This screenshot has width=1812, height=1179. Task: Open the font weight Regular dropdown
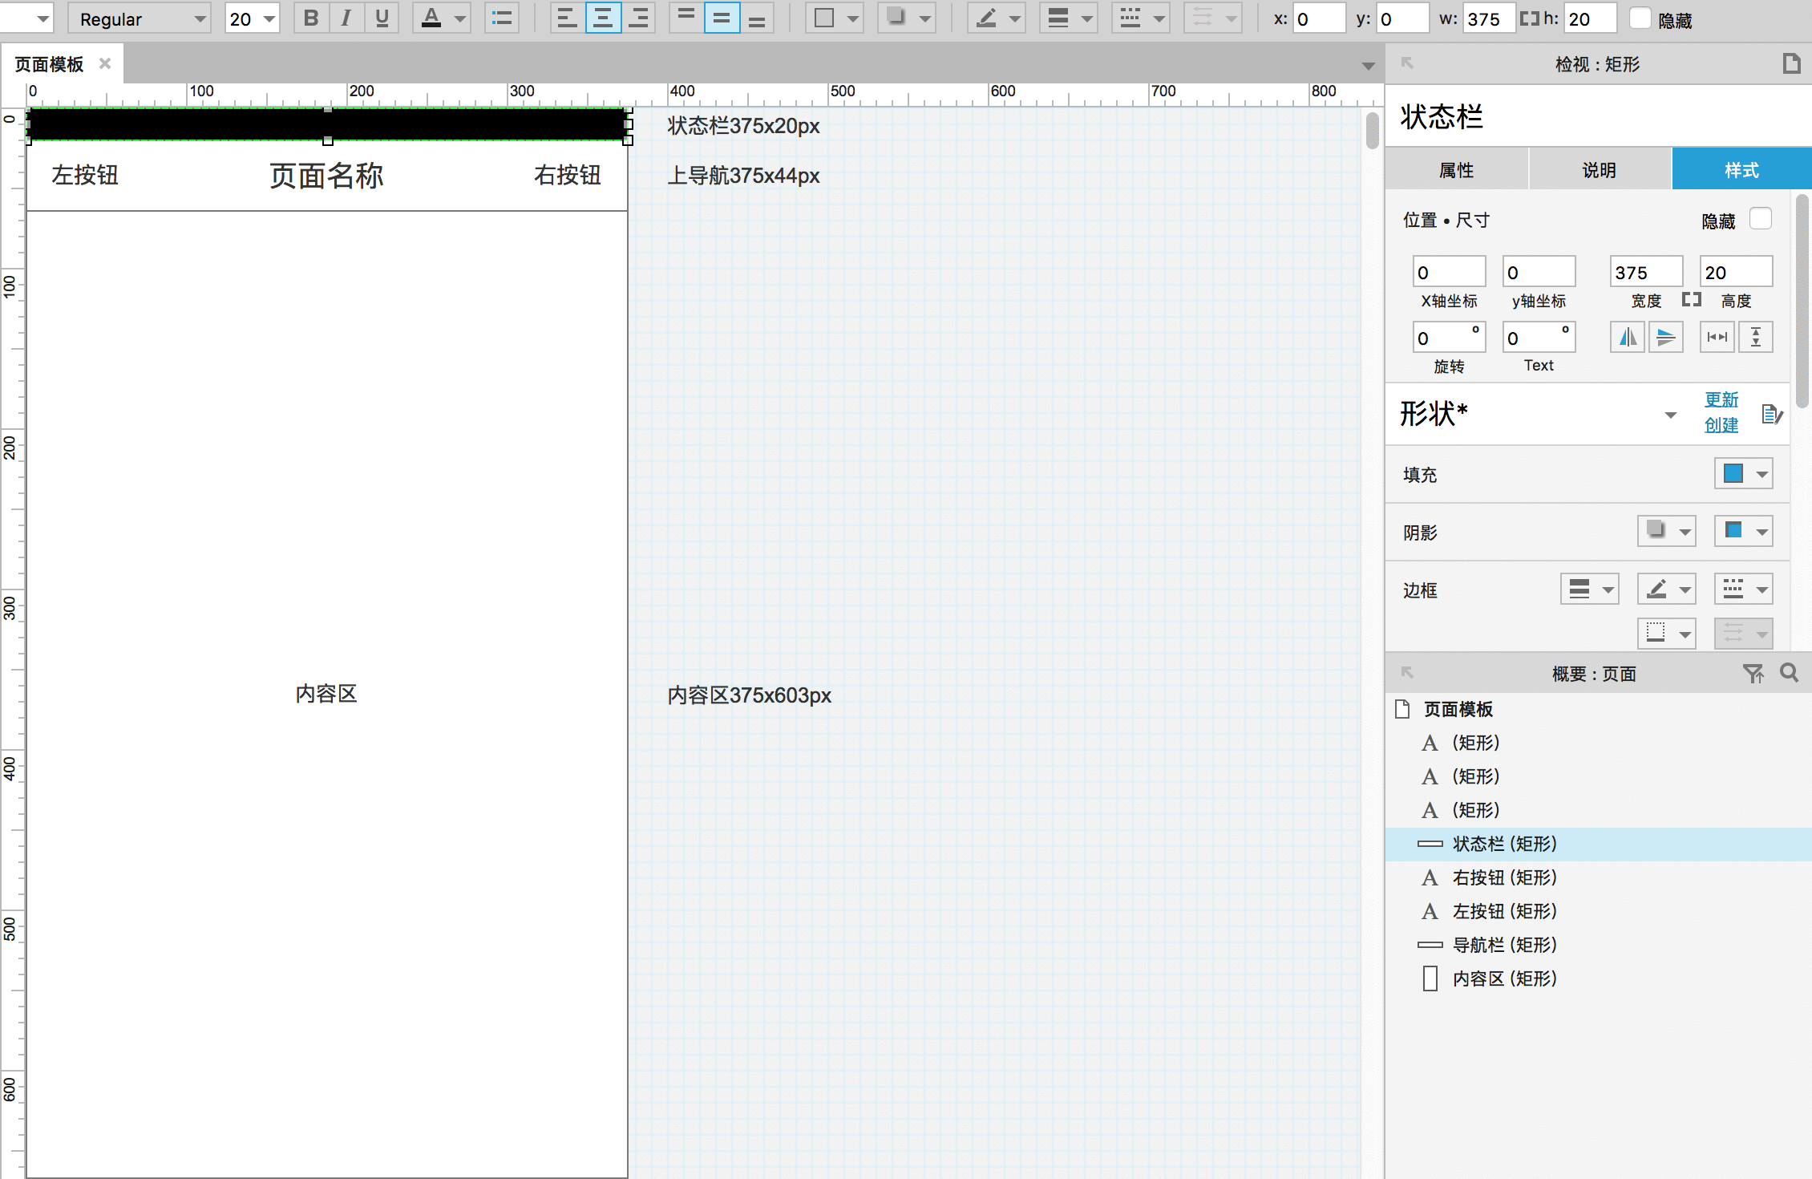pyautogui.click(x=140, y=18)
